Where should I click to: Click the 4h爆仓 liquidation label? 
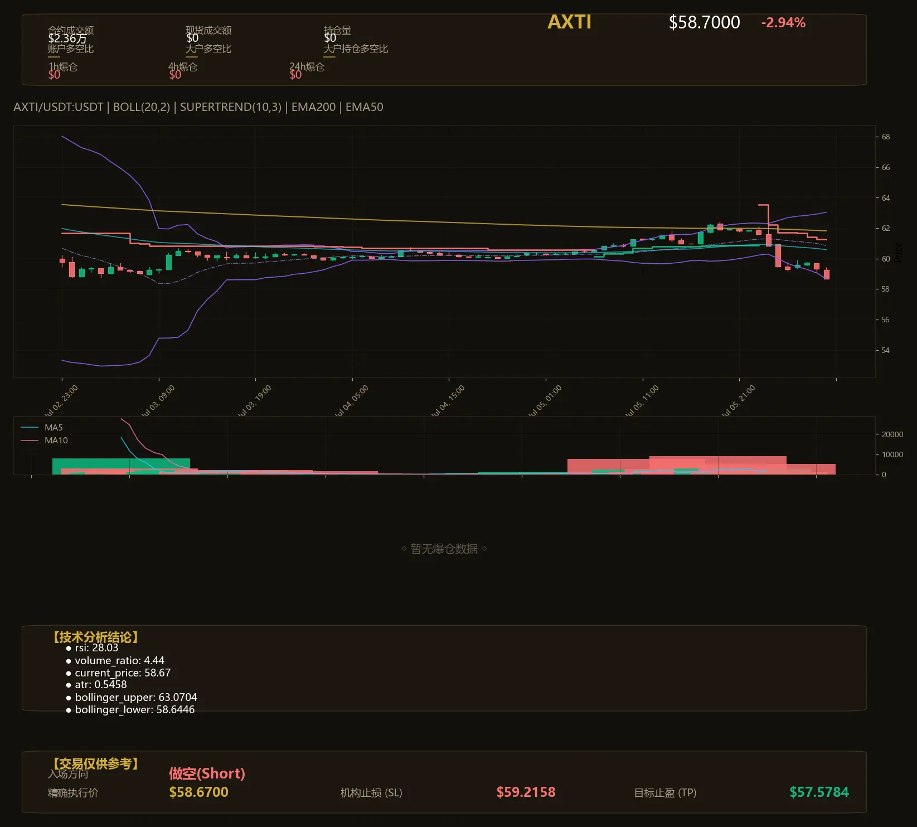point(183,67)
